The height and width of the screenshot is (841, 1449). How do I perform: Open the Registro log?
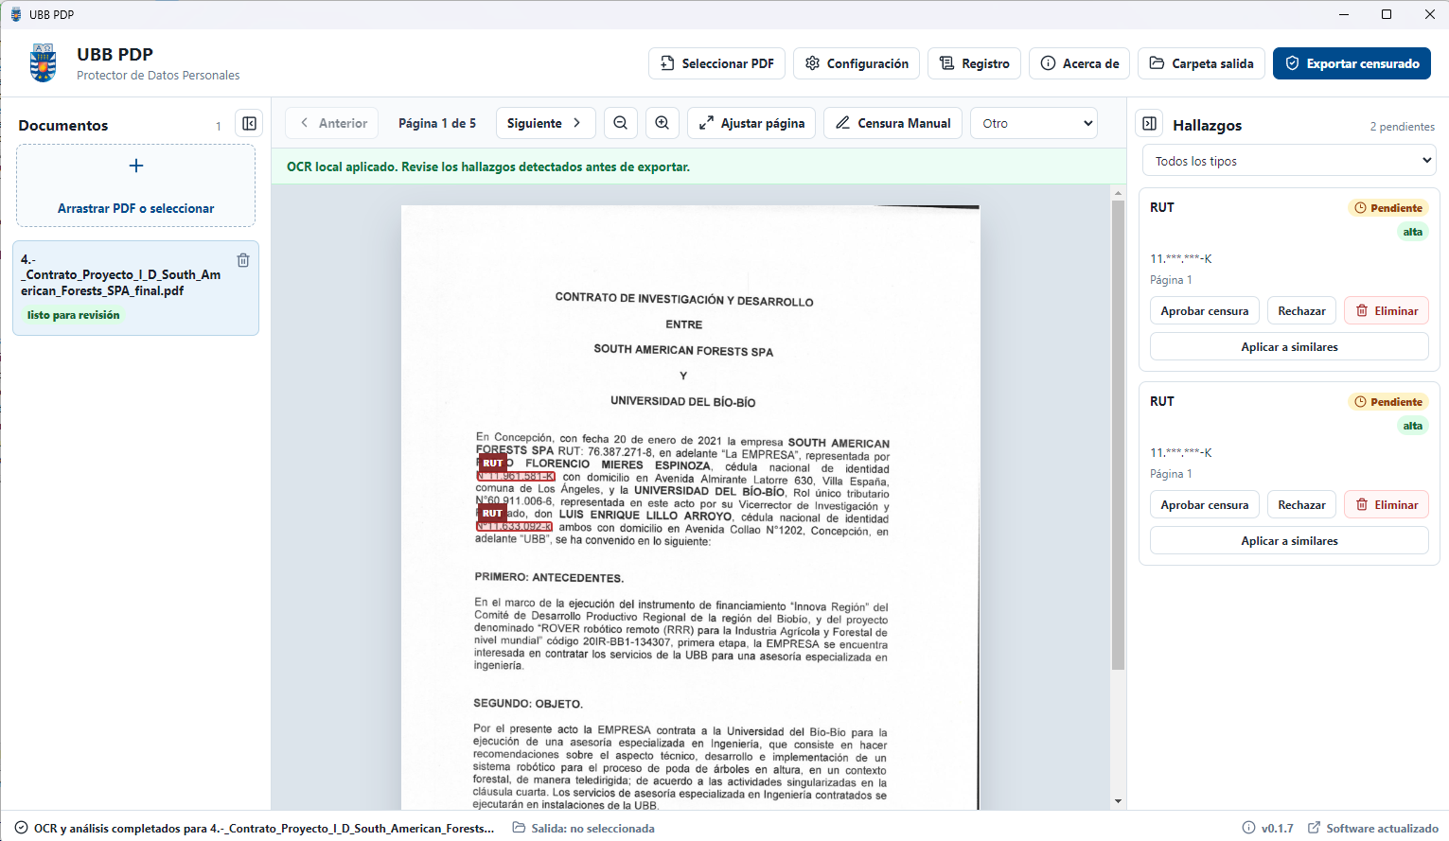tap(975, 63)
